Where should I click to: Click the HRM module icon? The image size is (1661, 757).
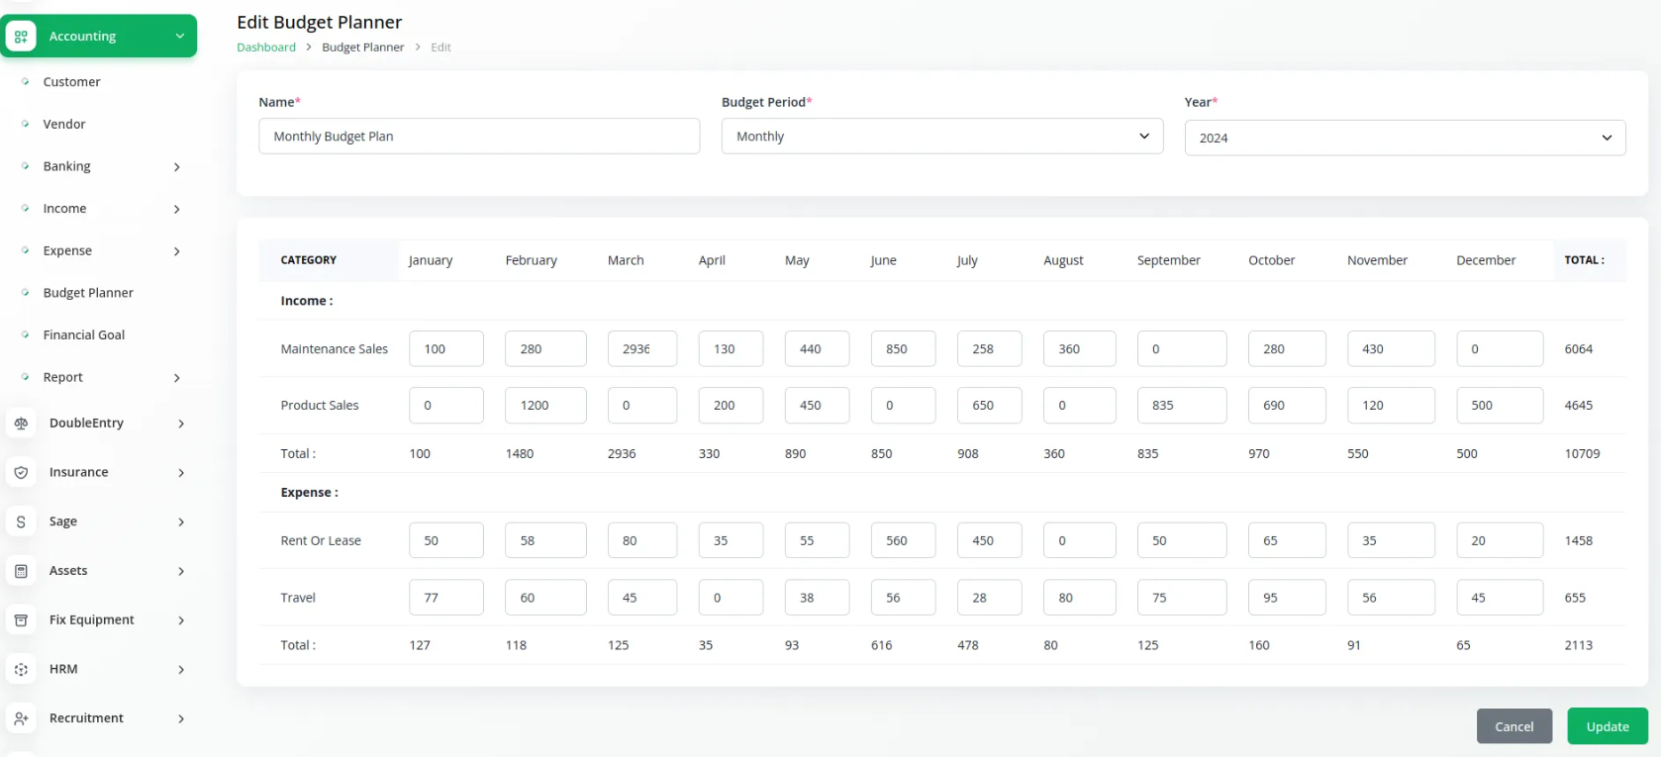[21, 670]
